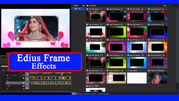Expand track 3 V with its triangle
The width and height of the screenshot is (179, 101).
tap(8, 81)
